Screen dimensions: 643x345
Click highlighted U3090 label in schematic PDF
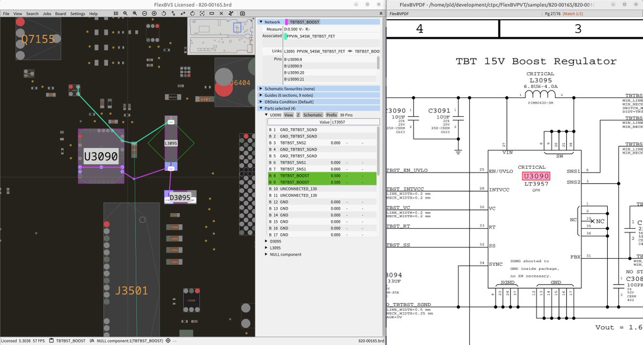tap(536, 176)
